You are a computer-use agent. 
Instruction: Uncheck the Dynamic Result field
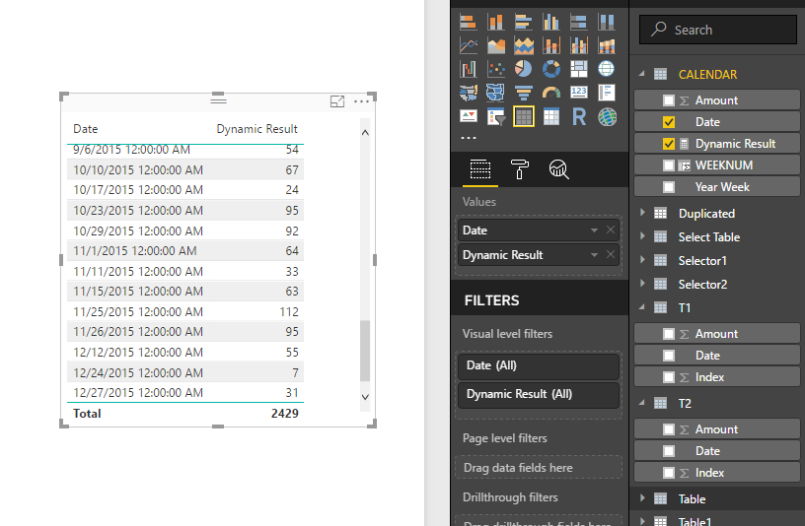[x=669, y=144]
